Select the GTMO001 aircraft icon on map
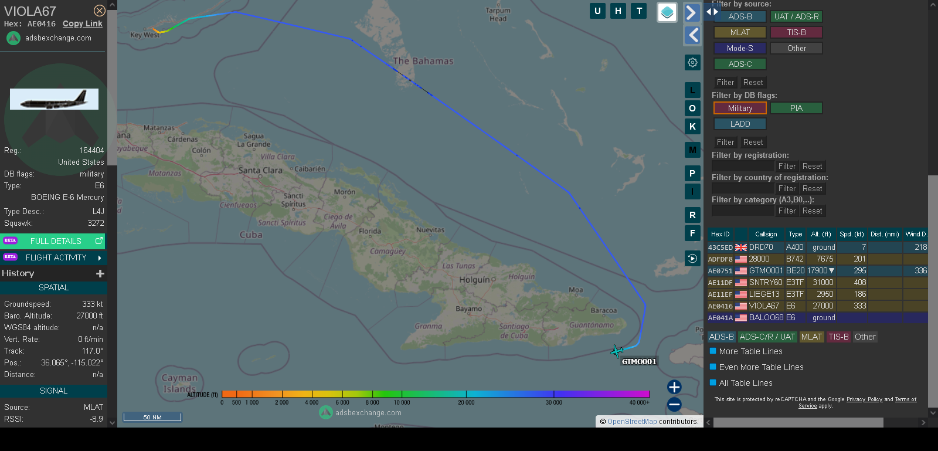The width and height of the screenshot is (938, 451). tap(617, 351)
